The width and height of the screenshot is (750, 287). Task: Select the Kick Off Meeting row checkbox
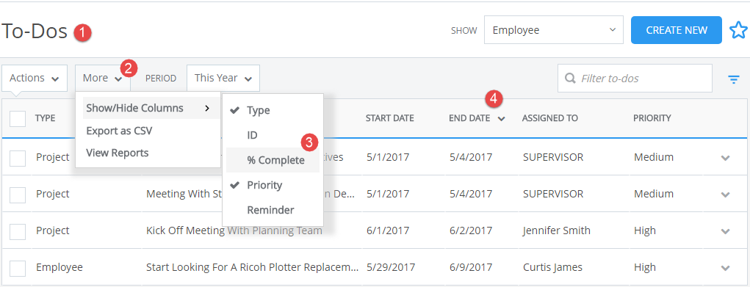[x=18, y=231]
